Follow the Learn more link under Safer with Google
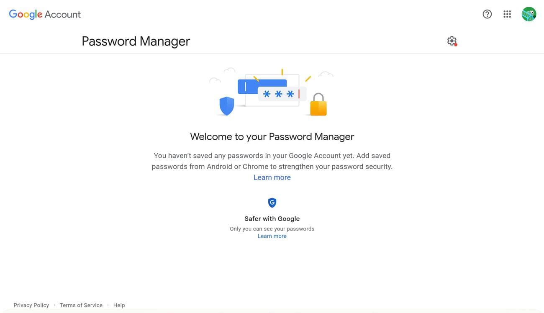The width and height of the screenshot is (544, 313). pyautogui.click(x=272, y=235)
